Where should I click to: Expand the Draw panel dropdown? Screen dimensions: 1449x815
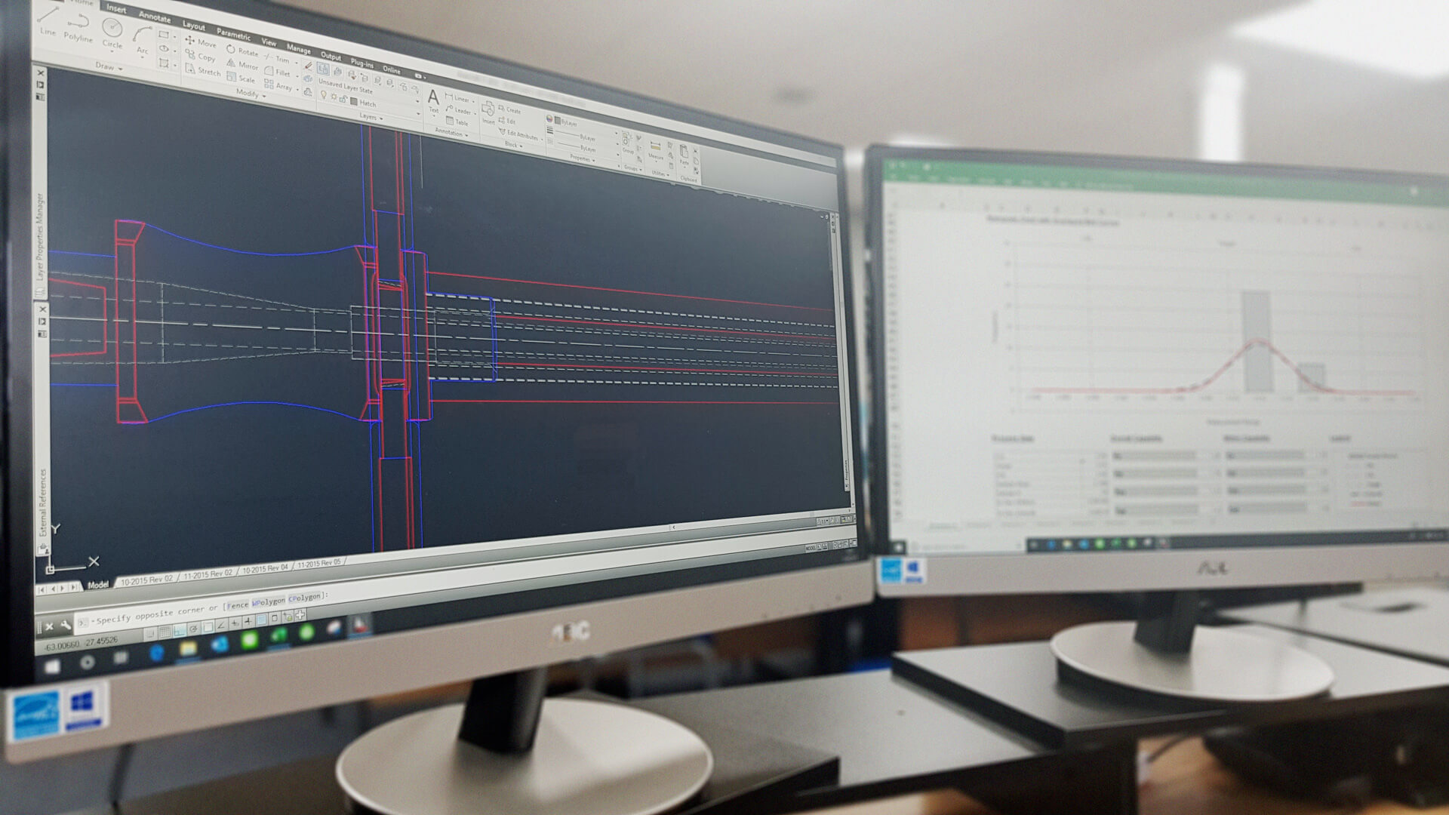(x=109, y=66)
